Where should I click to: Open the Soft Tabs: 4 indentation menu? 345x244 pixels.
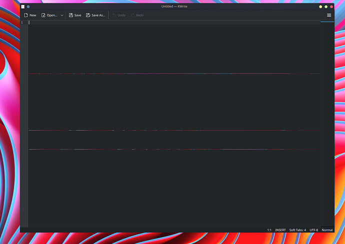pyautogui.click(x=297, y=230)
